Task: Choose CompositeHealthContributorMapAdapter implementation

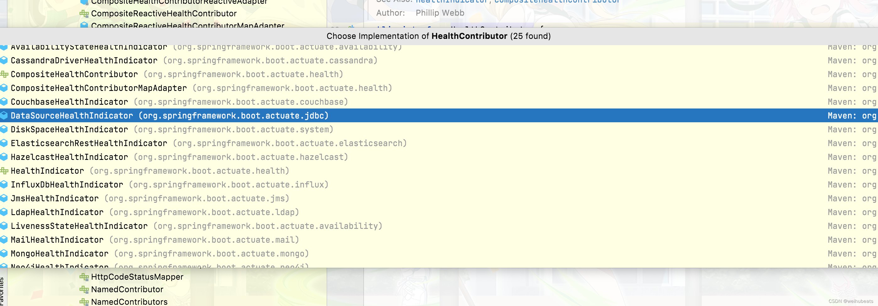Action: pyautogui.click(x=439, y=88)
